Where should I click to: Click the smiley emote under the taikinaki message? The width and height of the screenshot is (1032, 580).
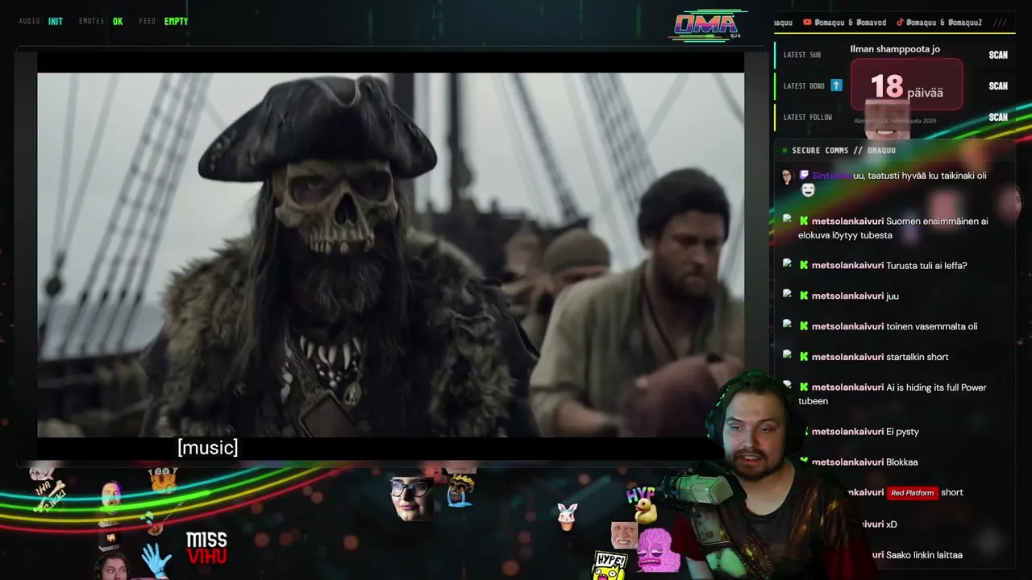(x=808, y=190)
